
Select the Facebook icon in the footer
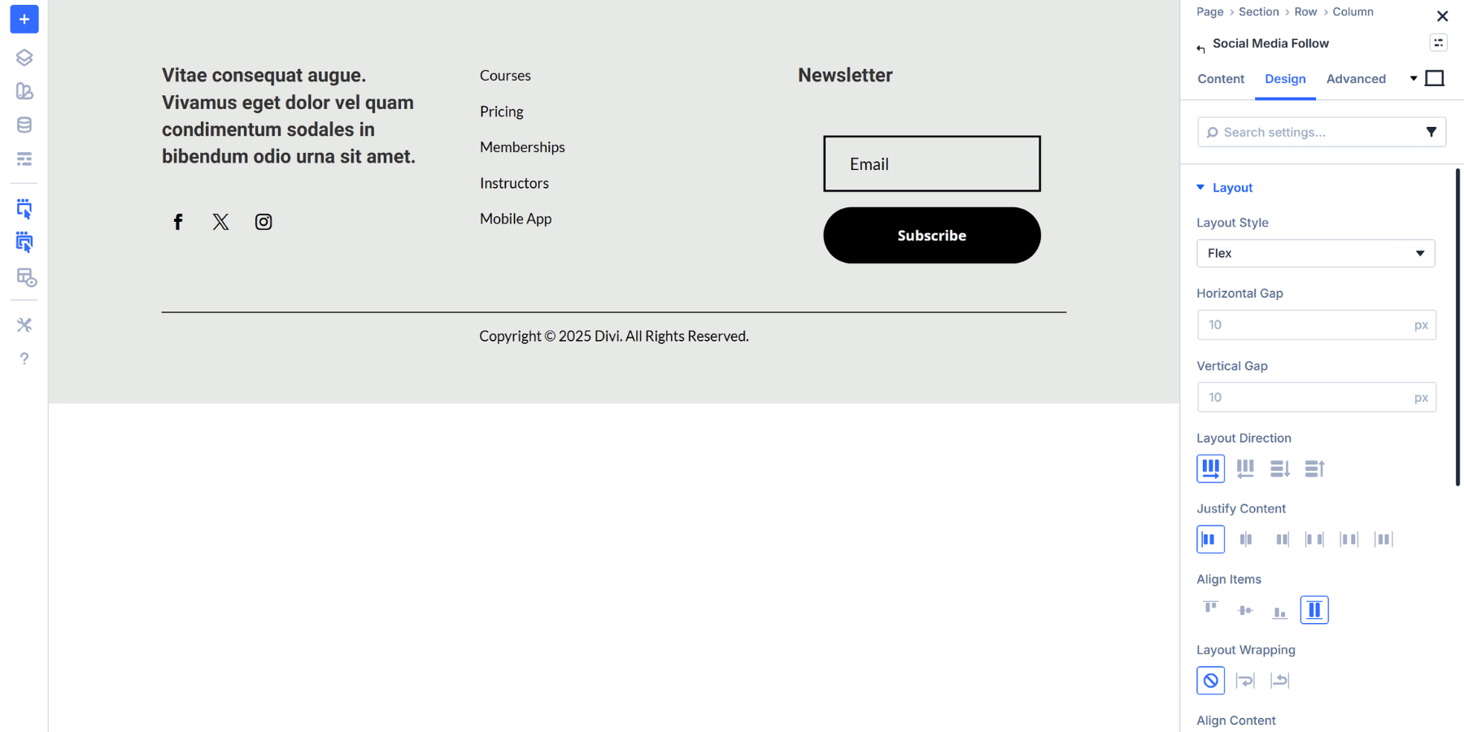point(178,220)
